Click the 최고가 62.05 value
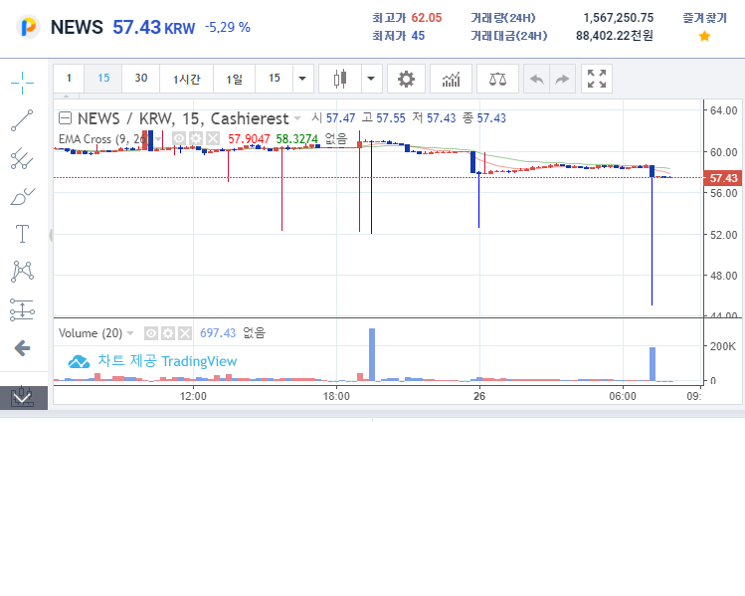745x596 pixels. (426, 18)
